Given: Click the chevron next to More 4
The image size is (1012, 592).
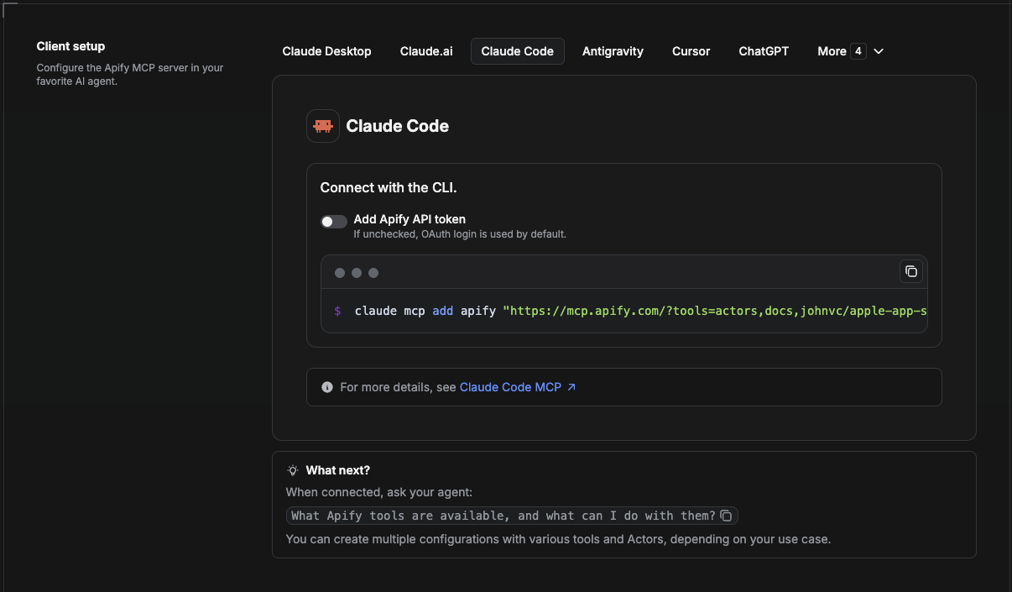Looking at the screenshot, I should (x=879, y=51).
